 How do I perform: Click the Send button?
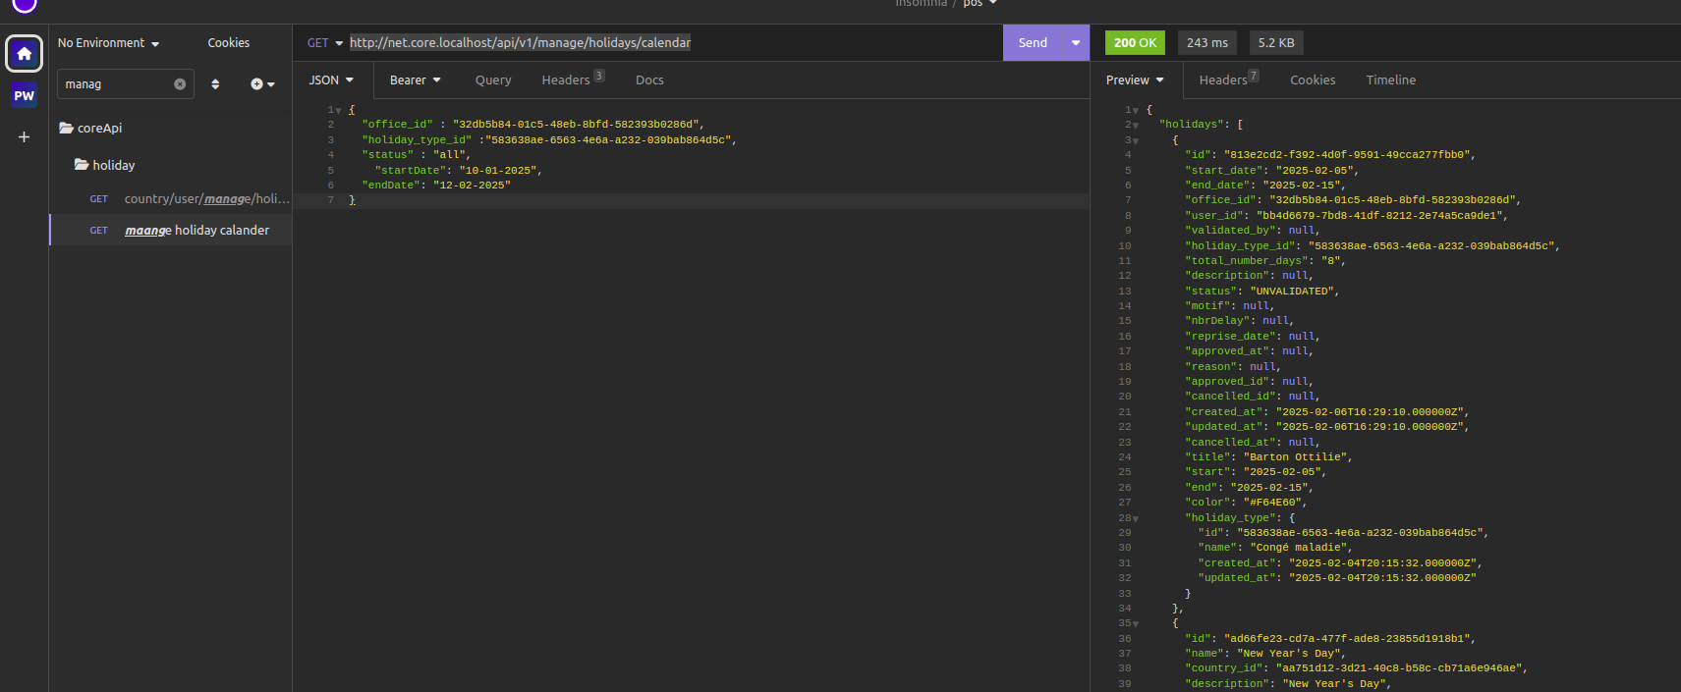(x=1033, y=42)
